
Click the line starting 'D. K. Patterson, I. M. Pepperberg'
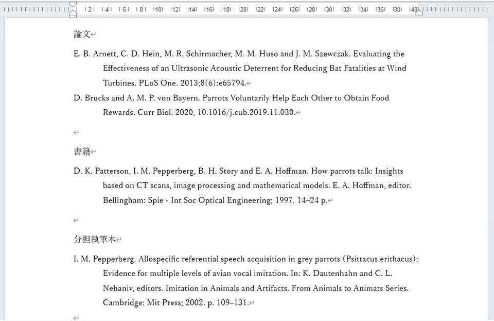(x=238, y=171)
